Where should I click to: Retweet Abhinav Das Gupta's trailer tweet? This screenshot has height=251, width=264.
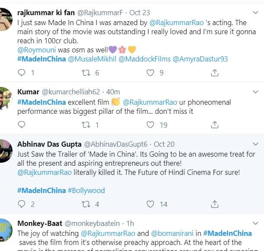tap(86, 204)
